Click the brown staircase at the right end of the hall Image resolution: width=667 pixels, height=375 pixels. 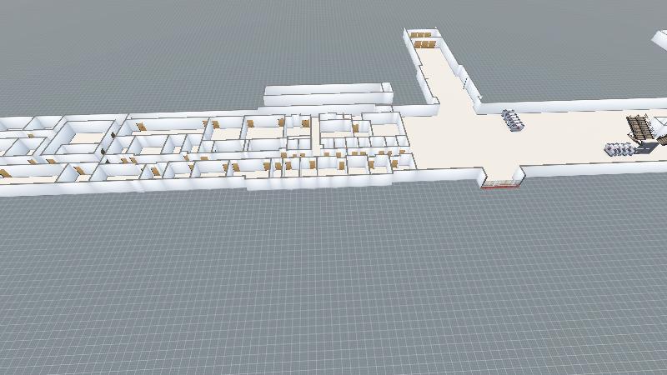(640, 127)
